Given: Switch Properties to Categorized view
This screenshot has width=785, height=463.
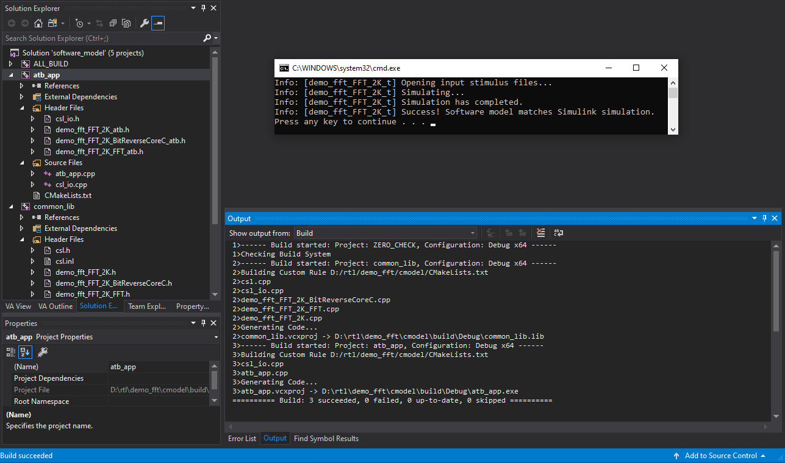Looking at the screenshot, I should (11, 352).
